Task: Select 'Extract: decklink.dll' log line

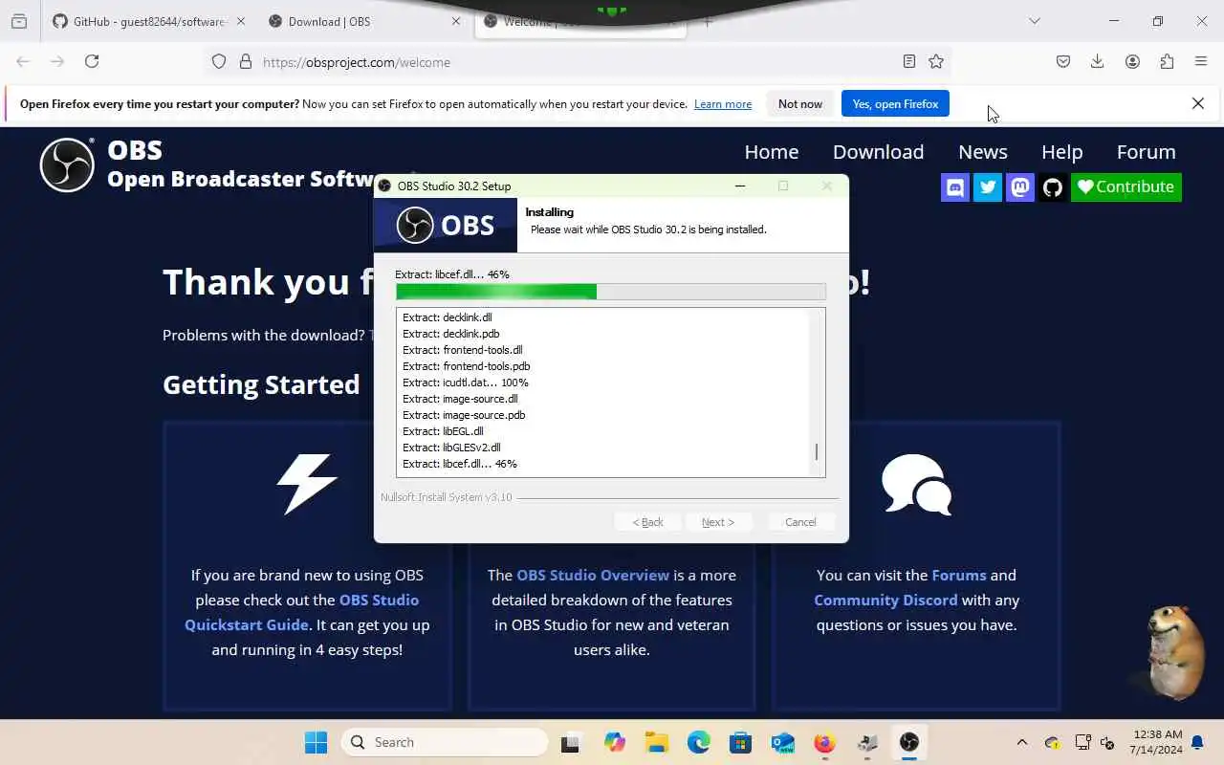Action: point(447,317)
